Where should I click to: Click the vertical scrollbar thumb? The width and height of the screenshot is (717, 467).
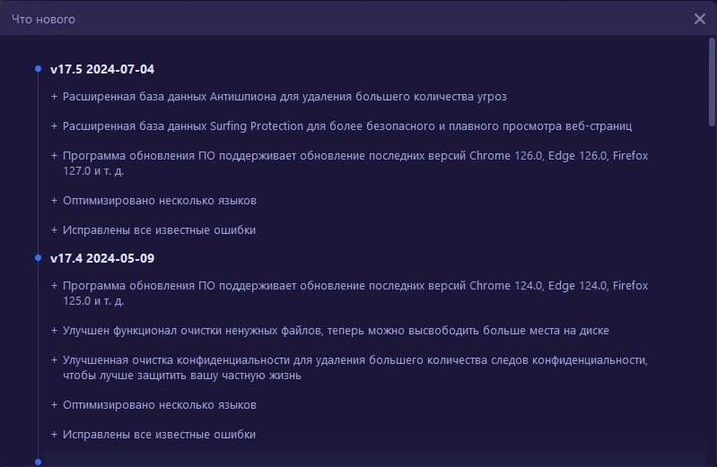click(x=712, y=82)
